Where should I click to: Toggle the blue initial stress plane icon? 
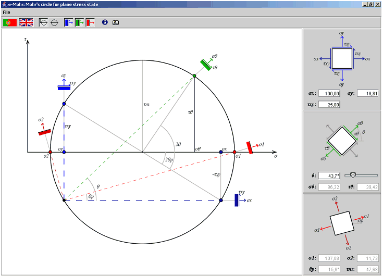tap(68, 23)
